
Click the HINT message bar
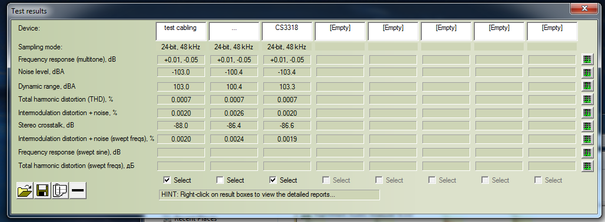(x=269, y=194)
